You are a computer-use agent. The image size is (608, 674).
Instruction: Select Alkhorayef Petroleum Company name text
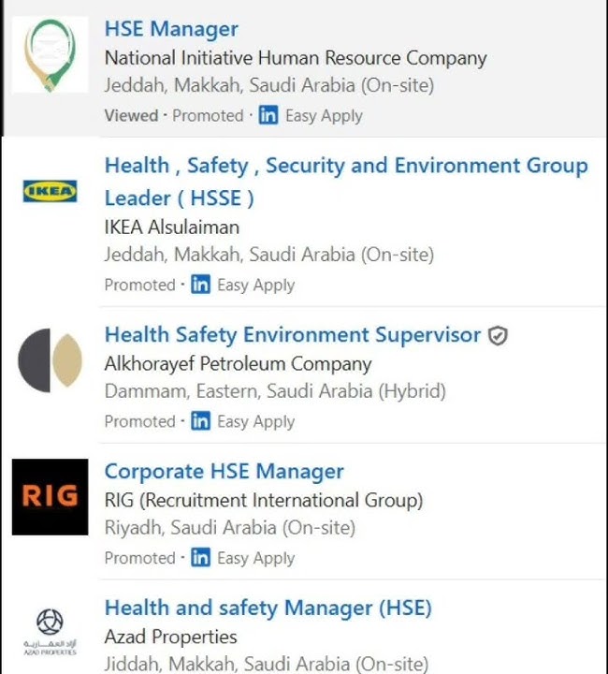[238, 363]
